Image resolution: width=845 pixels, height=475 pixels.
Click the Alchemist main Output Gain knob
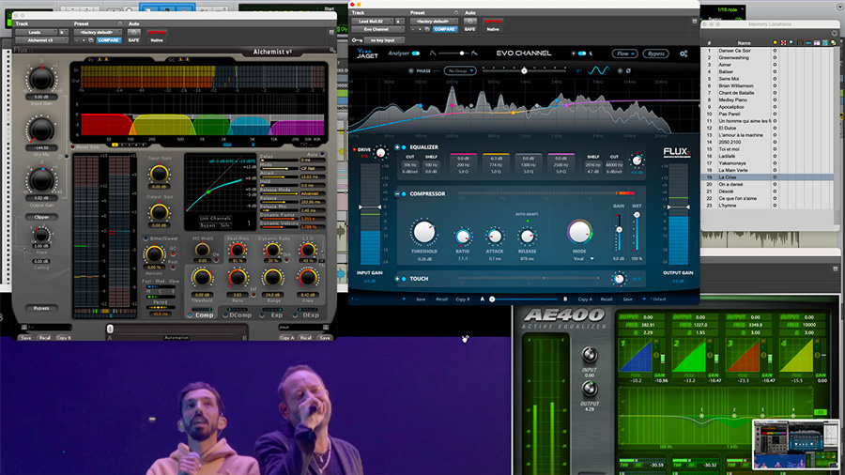pyautogui.click(x=41, y=179)
